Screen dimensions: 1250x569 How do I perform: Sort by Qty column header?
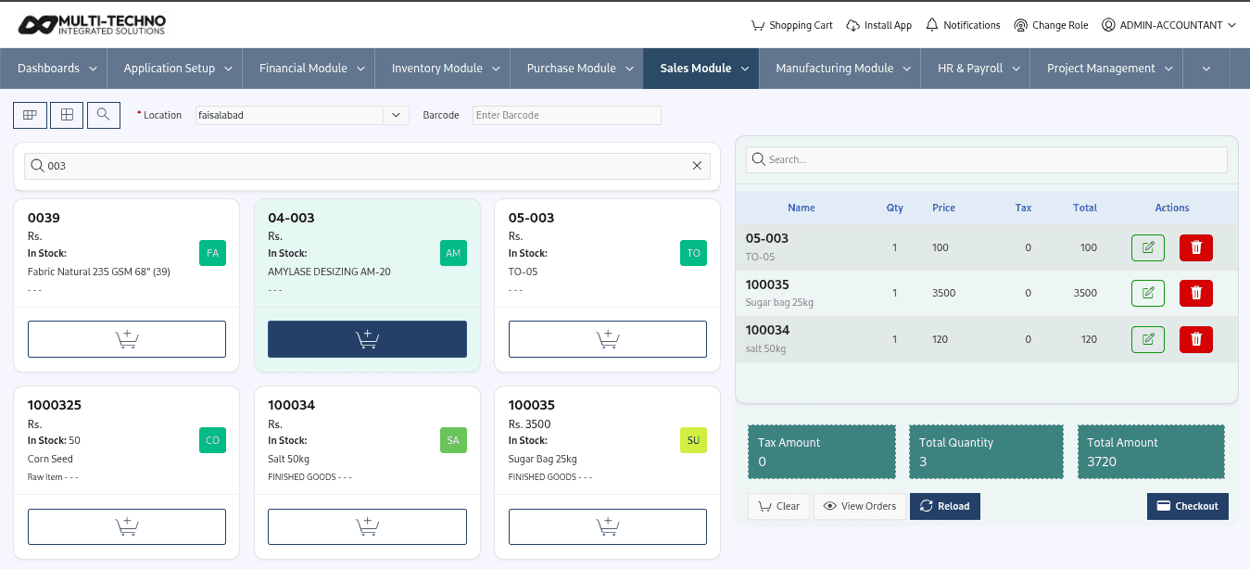pyautogui.click(x=895, y=208)
